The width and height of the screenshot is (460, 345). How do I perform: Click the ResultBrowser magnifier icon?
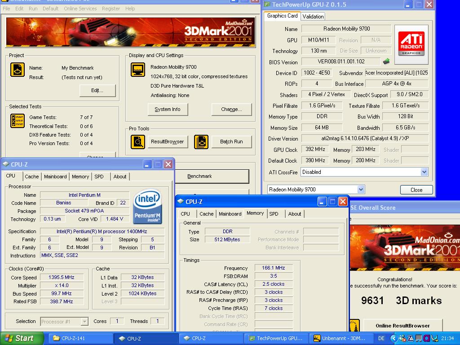coord(137,142)
